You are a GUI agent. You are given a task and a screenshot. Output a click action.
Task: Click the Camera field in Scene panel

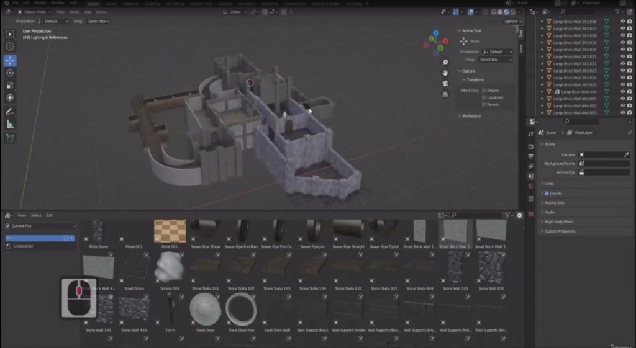(x=604, y=154)
